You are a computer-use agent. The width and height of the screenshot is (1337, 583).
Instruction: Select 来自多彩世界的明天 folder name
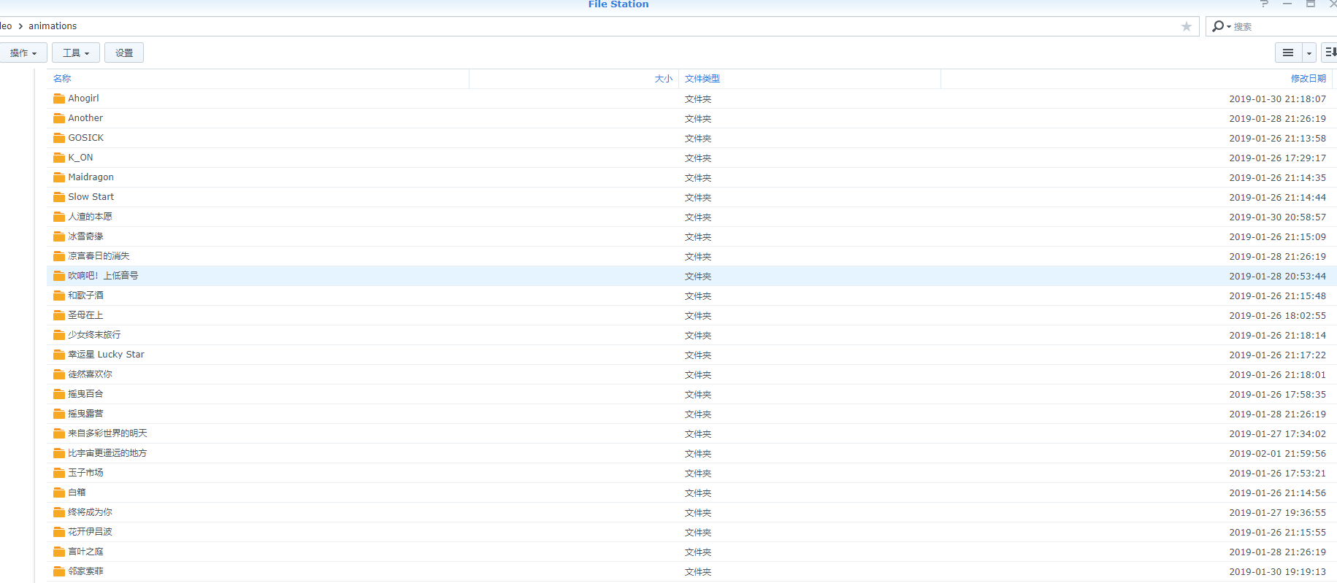[107, 433]
